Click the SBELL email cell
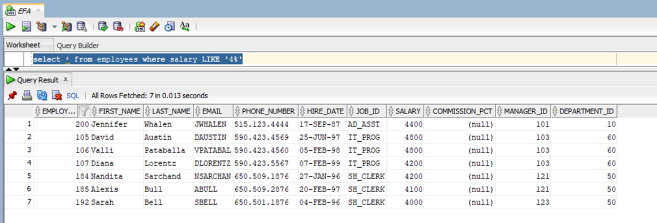657x223 pixels. point(213,202)
